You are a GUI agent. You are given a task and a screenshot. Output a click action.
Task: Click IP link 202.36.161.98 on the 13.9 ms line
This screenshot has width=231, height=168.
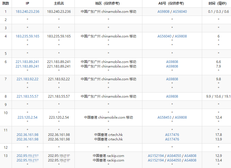pyautogui.click(x=27, y=139)
